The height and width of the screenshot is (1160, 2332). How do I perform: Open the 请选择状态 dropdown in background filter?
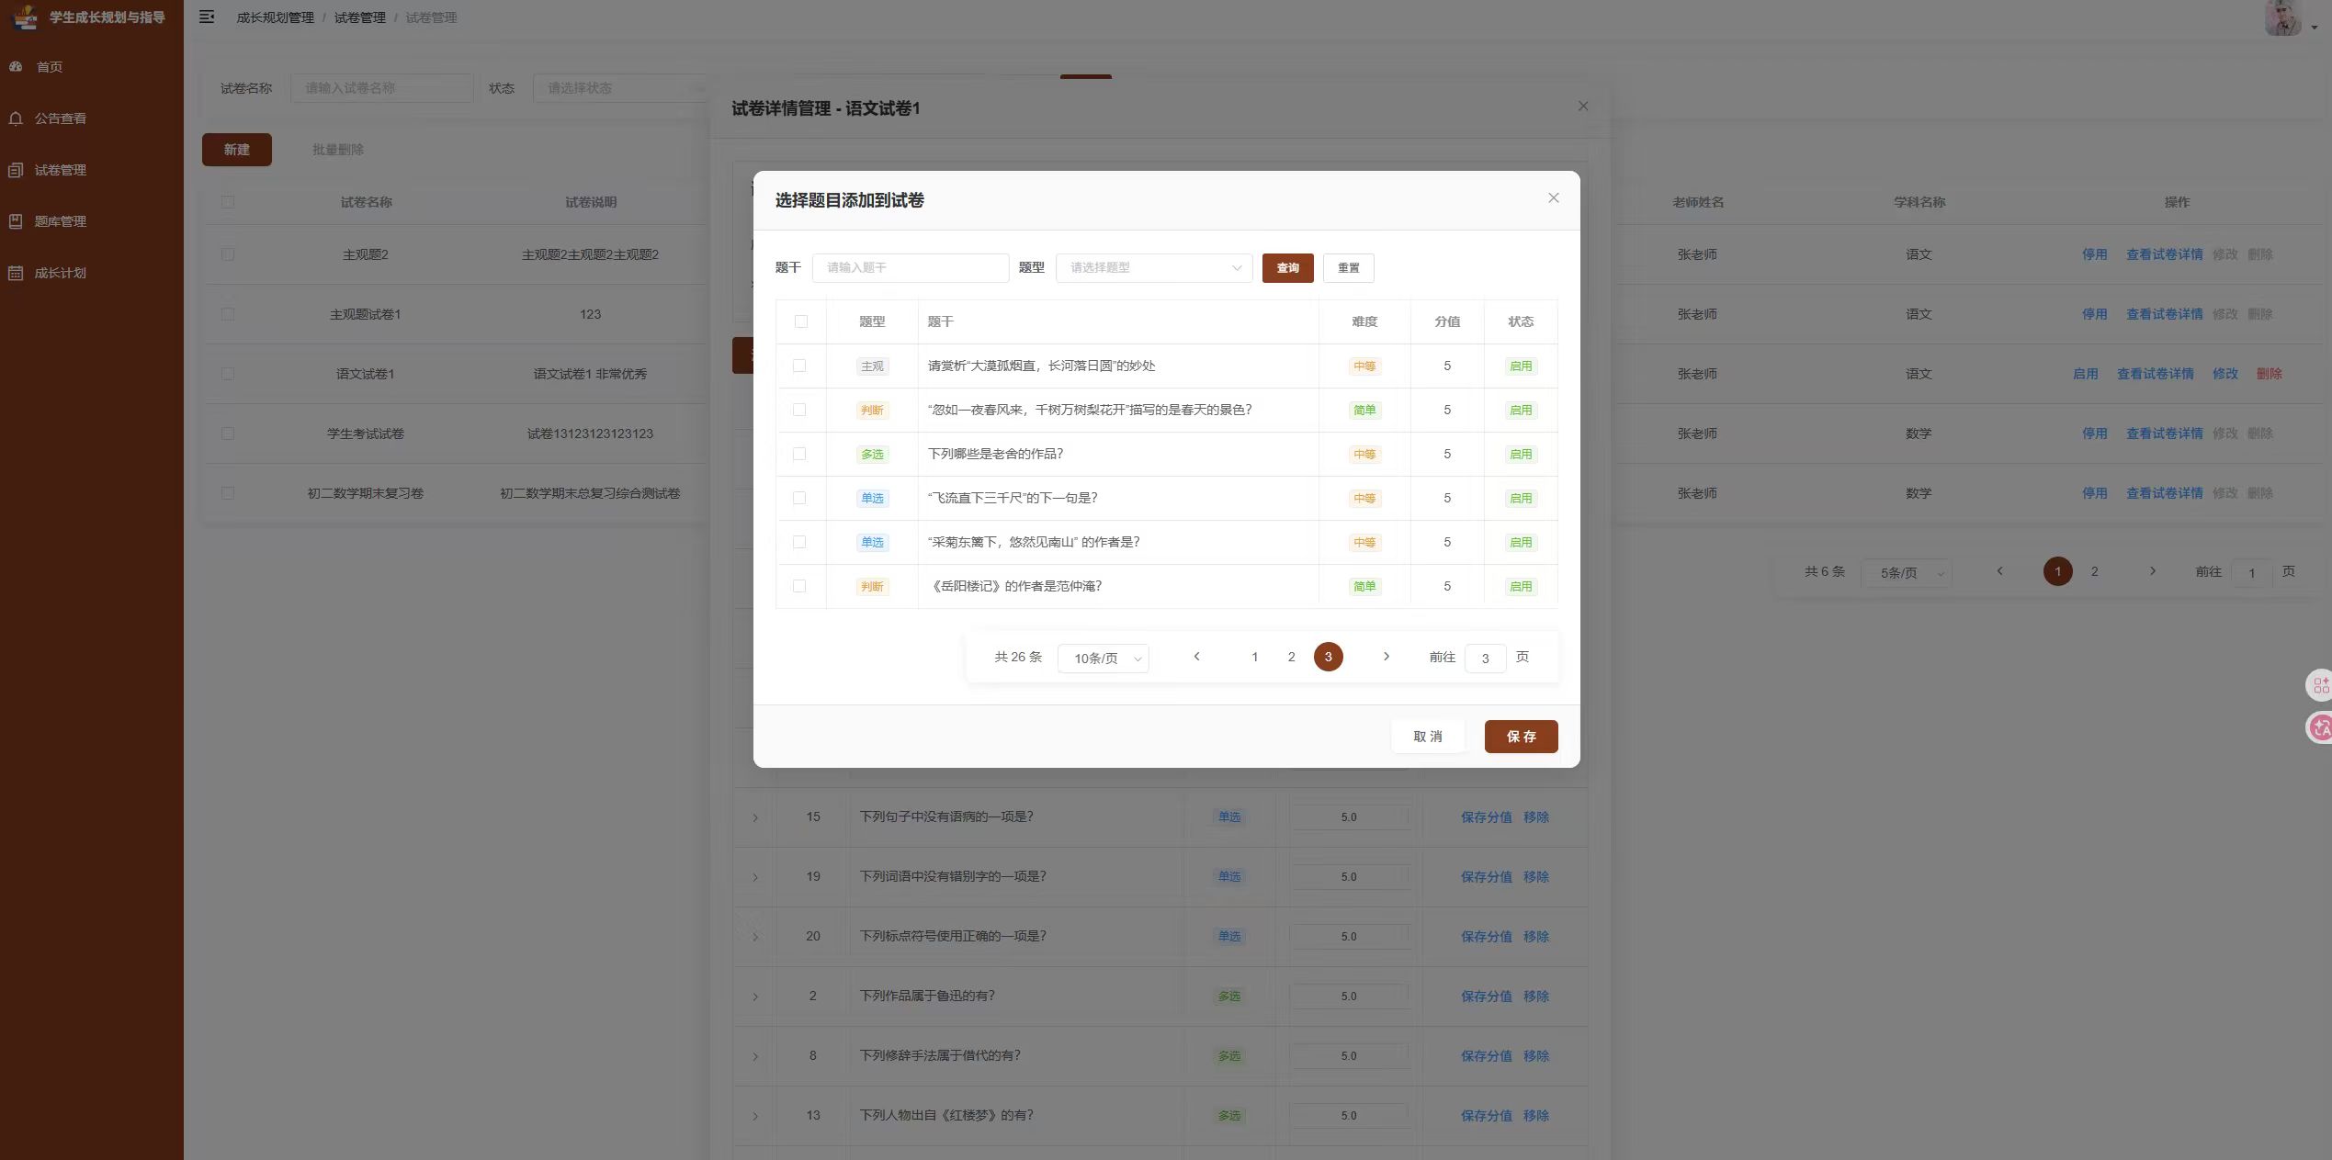pyautogui.click(x=621, y=88)
